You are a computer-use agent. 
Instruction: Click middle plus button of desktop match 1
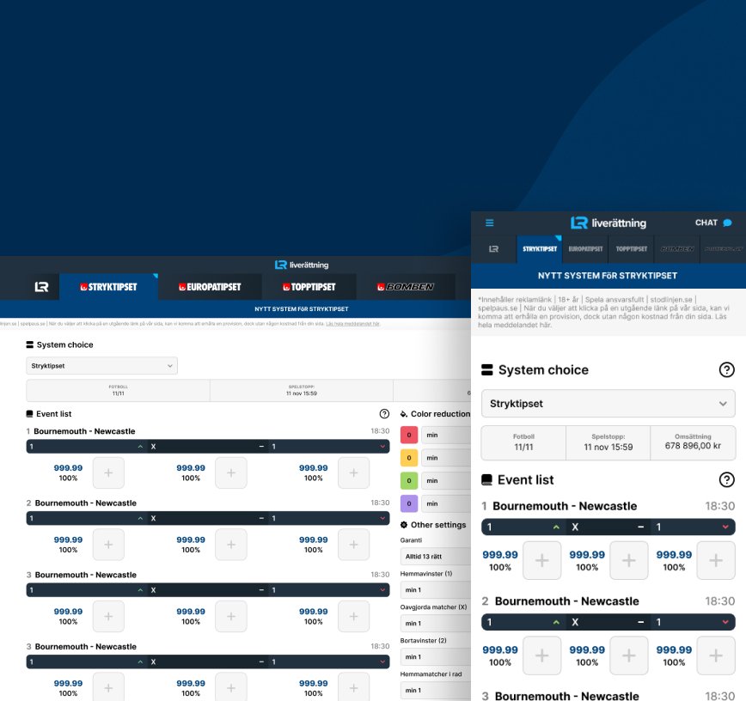[231, 472]
